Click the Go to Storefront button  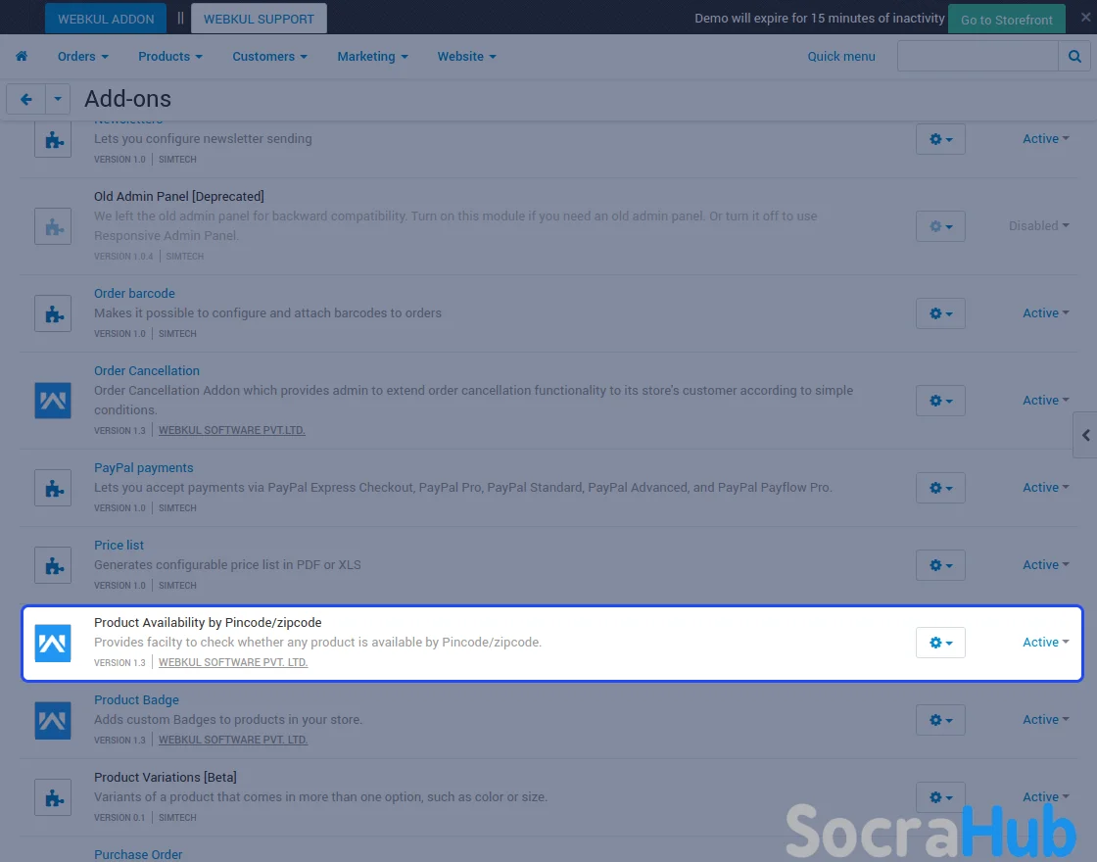coord(1006,20)
